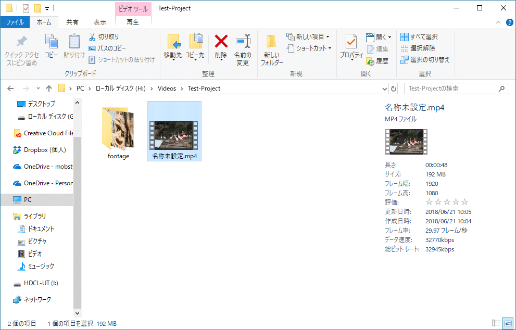Image resolution: width=516 pixels, height=330 pixels.
Task: Switch to the 表示 ribbon tab
Action: pos(100,22)
